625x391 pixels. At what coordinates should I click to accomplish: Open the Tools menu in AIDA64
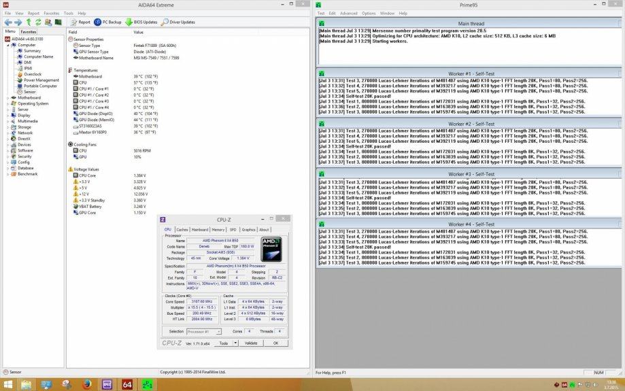click(69, 13)
